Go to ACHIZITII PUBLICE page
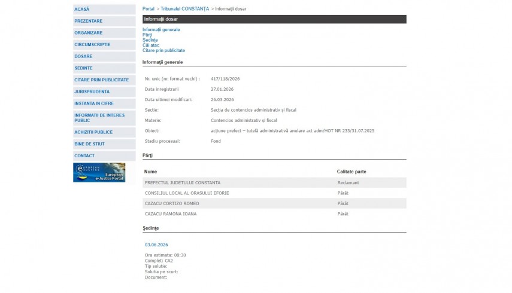 click(x=93, y=132)
